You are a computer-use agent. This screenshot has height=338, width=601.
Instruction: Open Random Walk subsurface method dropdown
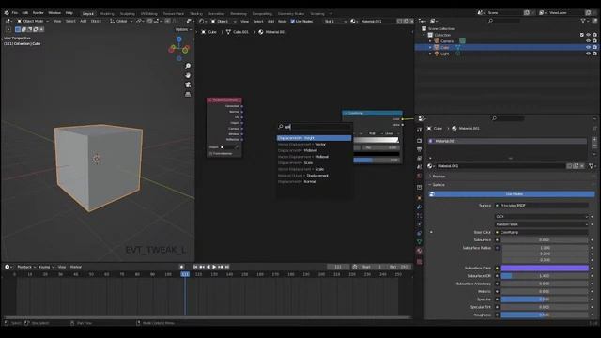(542, 224)
